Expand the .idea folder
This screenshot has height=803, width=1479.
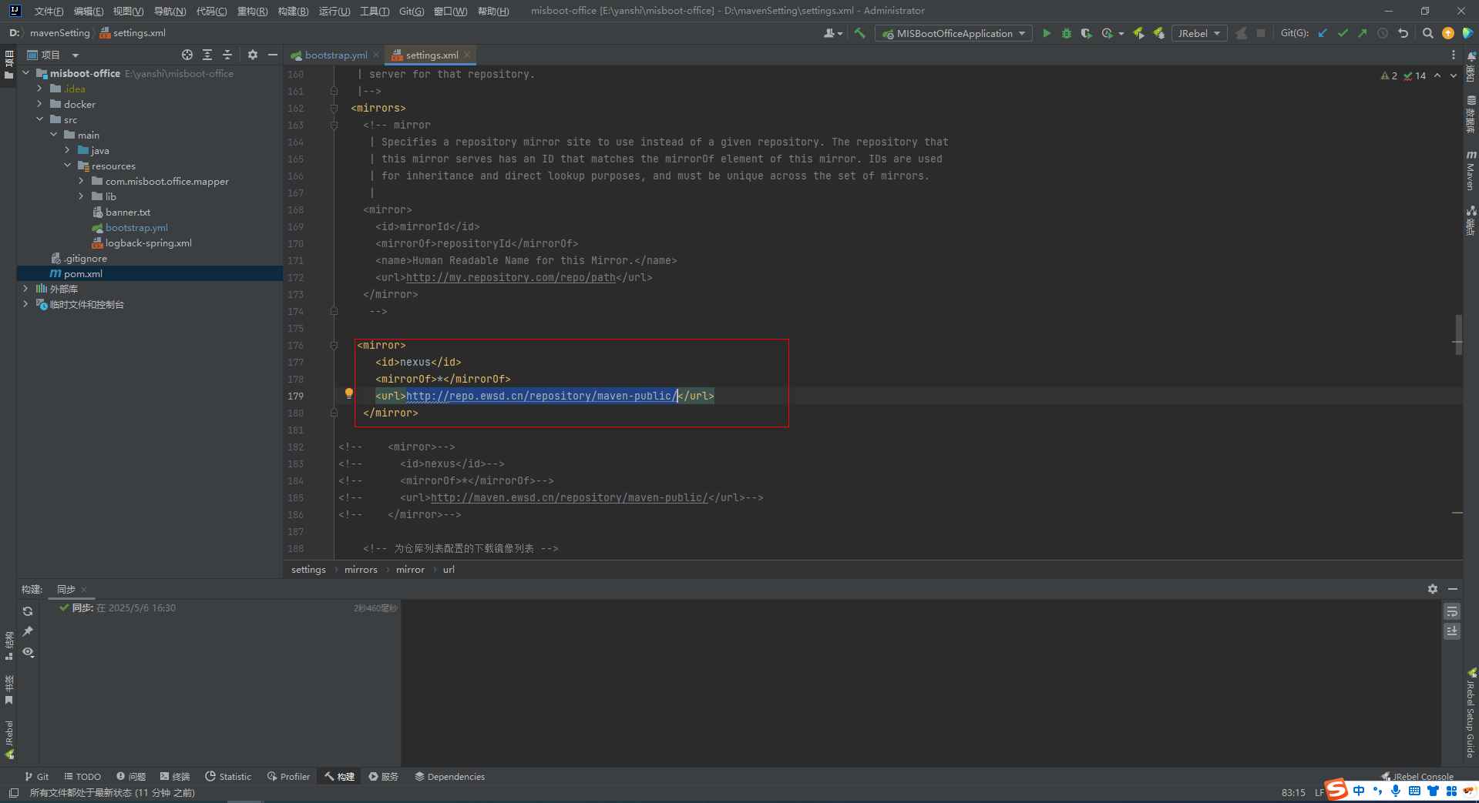39,89
